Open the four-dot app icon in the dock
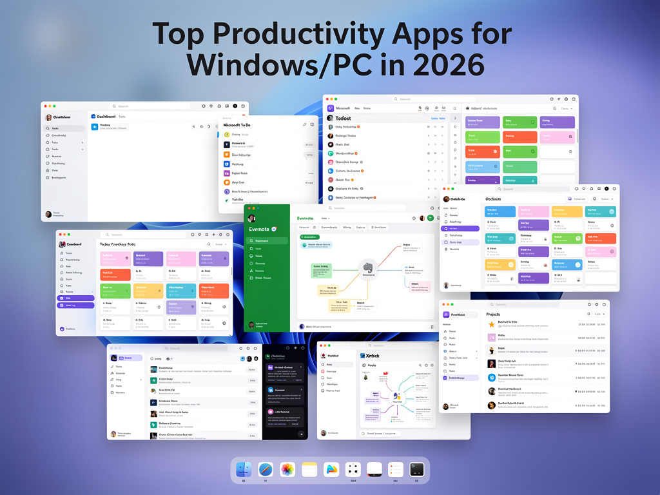Screen dimensions: 660x495 click(353, 470)
